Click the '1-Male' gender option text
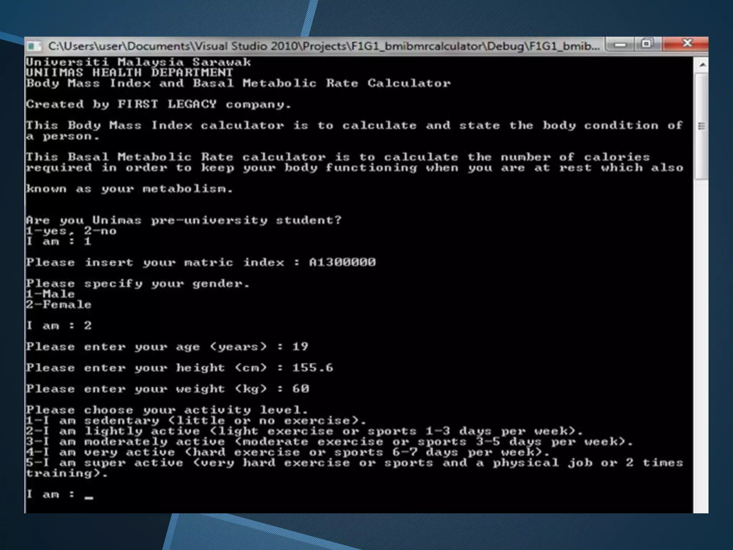 50,294
